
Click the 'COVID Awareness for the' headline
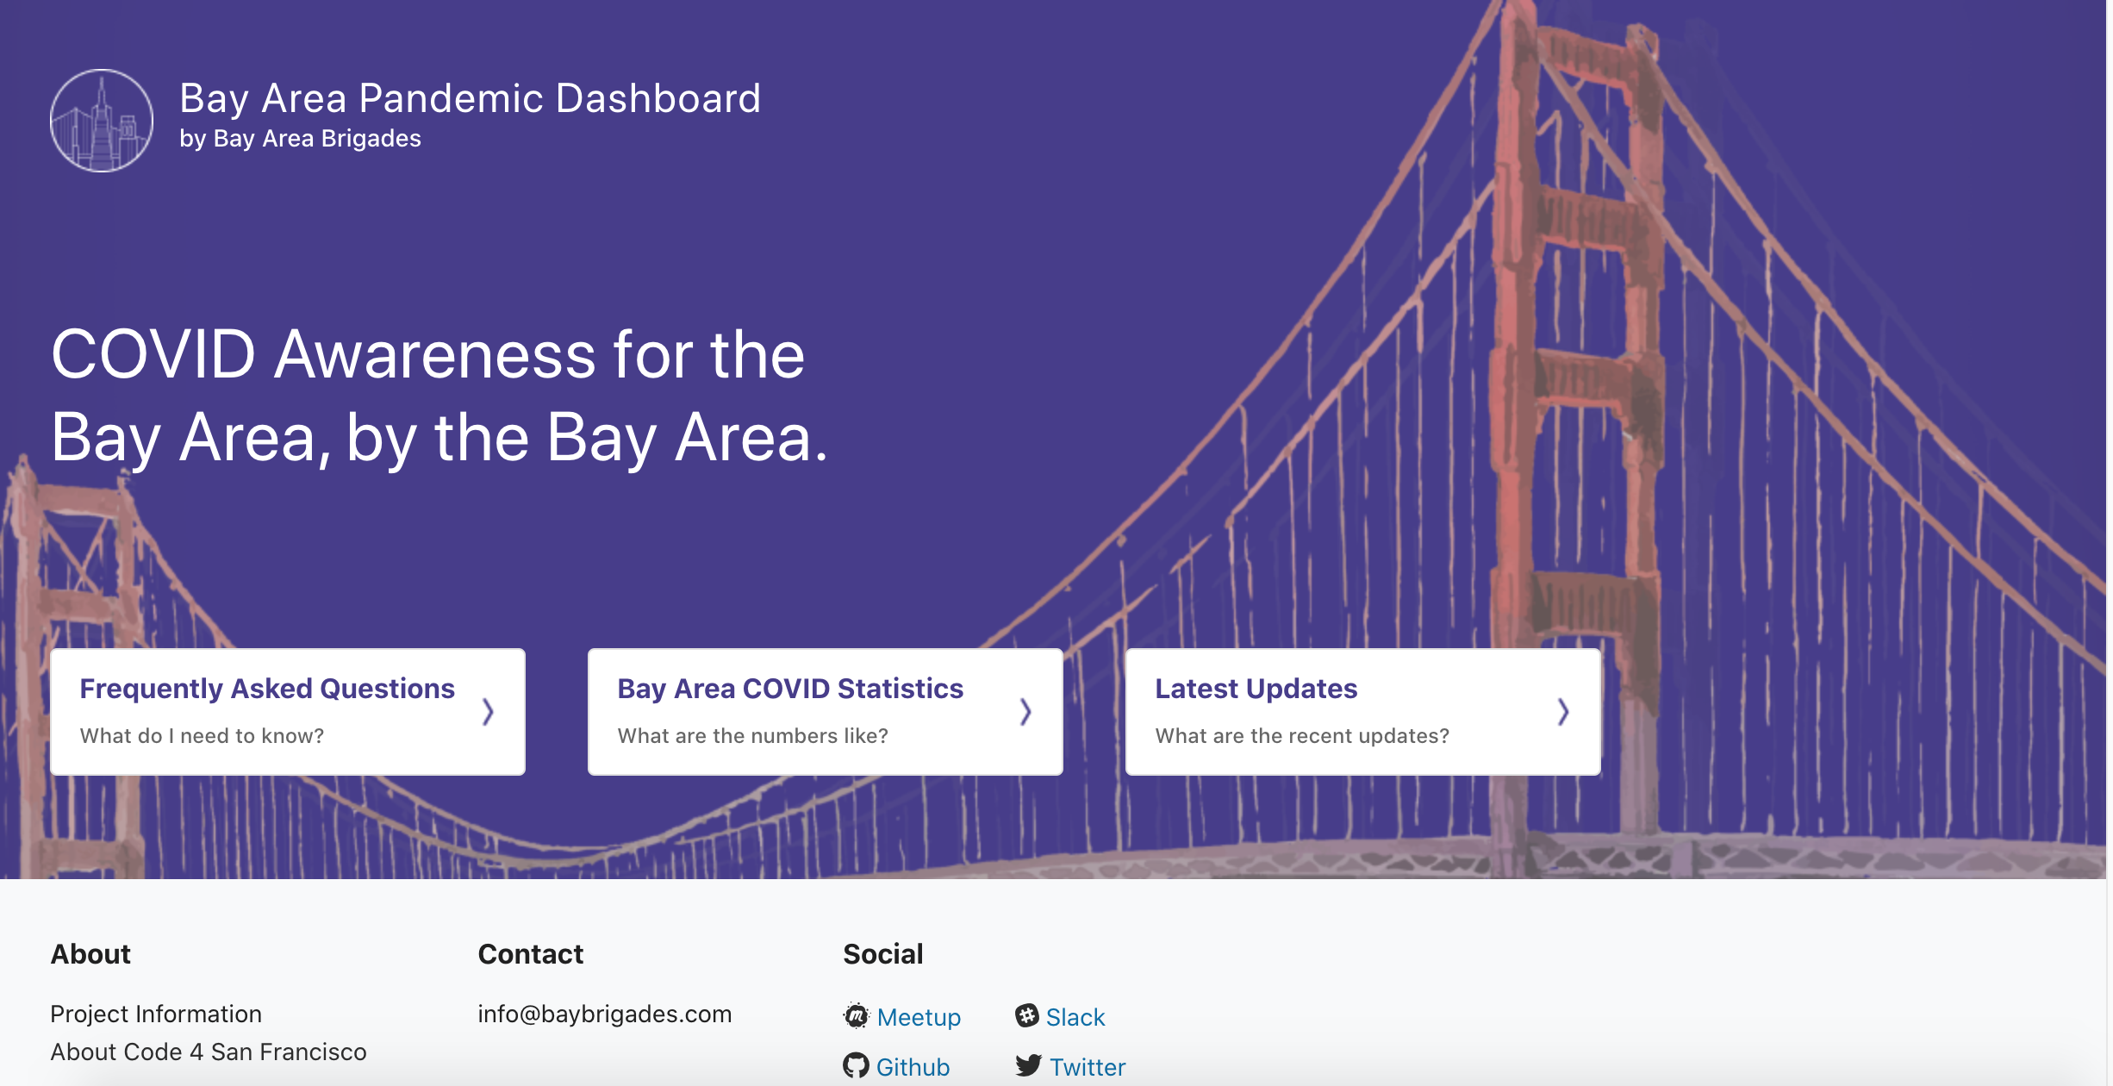[x=428, y=354]
